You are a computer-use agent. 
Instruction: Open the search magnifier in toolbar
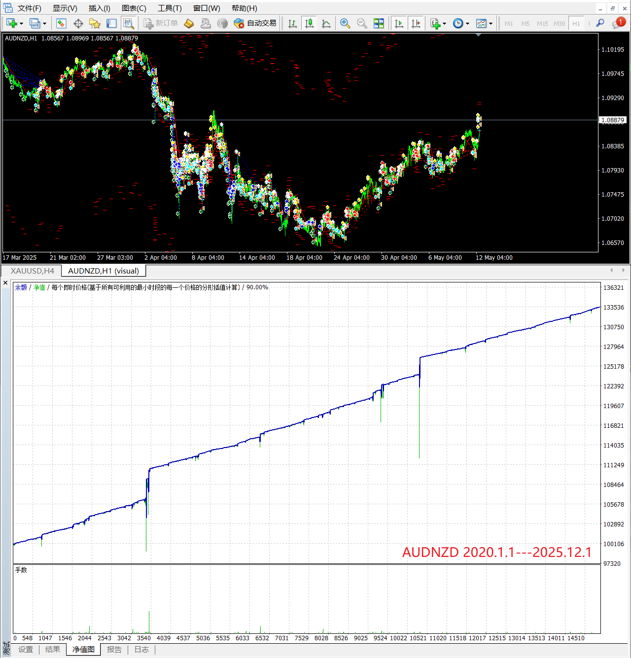tap(600, 23)
